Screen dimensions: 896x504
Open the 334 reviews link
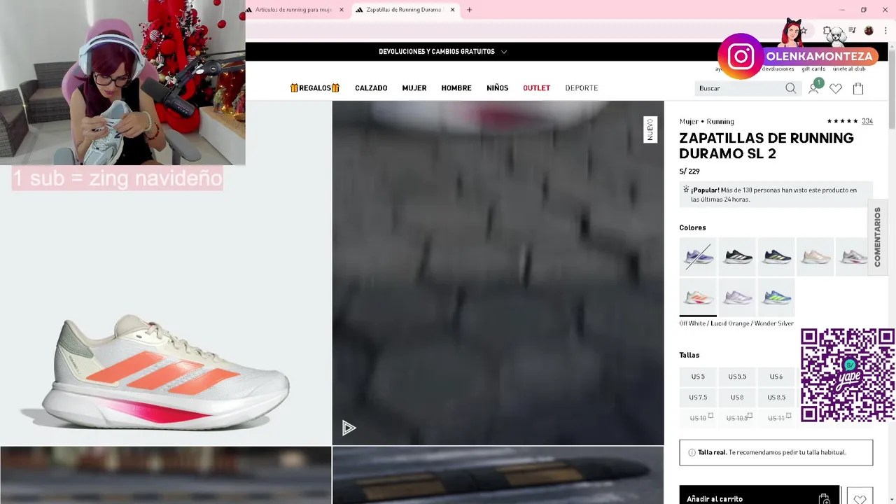coord(867,121)
